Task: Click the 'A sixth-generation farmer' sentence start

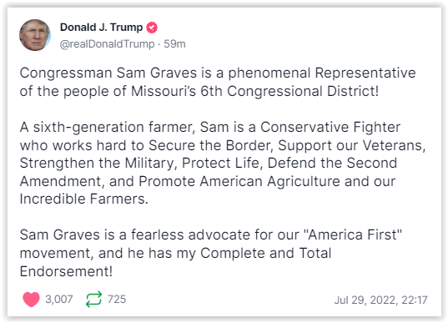Action: click(108, 127)
